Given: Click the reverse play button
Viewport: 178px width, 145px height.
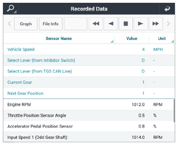Looking at the screenshot, I should pyautogui.click(x=111, y=24).
